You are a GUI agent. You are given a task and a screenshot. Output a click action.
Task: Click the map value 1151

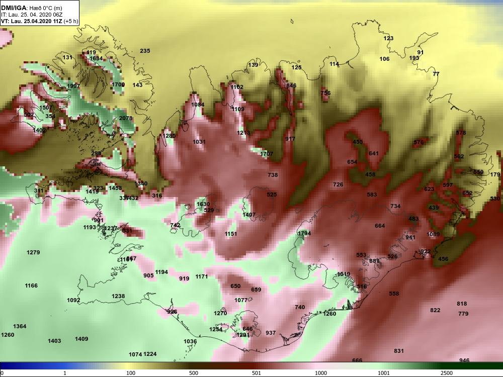click(231, 234)
